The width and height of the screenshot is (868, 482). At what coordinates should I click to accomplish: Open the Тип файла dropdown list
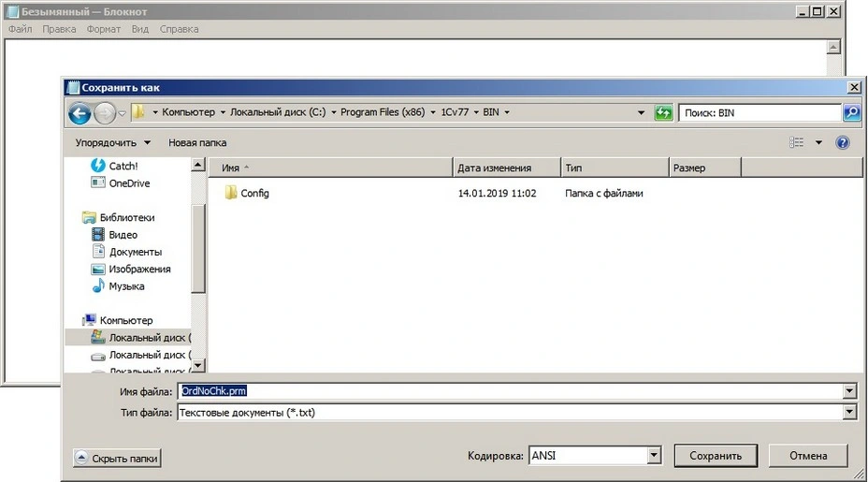click(849, 412)
